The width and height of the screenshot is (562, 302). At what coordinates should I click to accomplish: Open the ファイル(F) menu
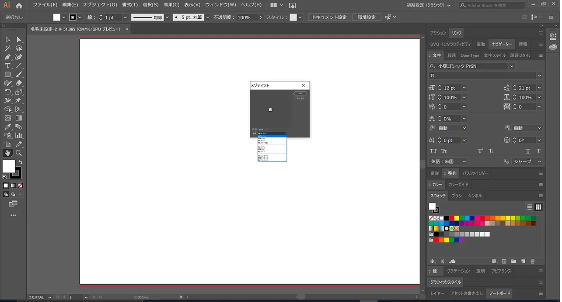[45, 5]
